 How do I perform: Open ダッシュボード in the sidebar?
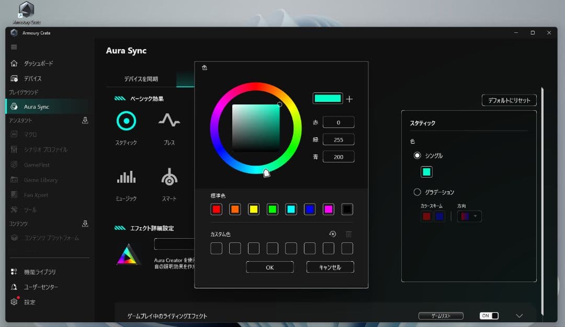pos(38,63)
